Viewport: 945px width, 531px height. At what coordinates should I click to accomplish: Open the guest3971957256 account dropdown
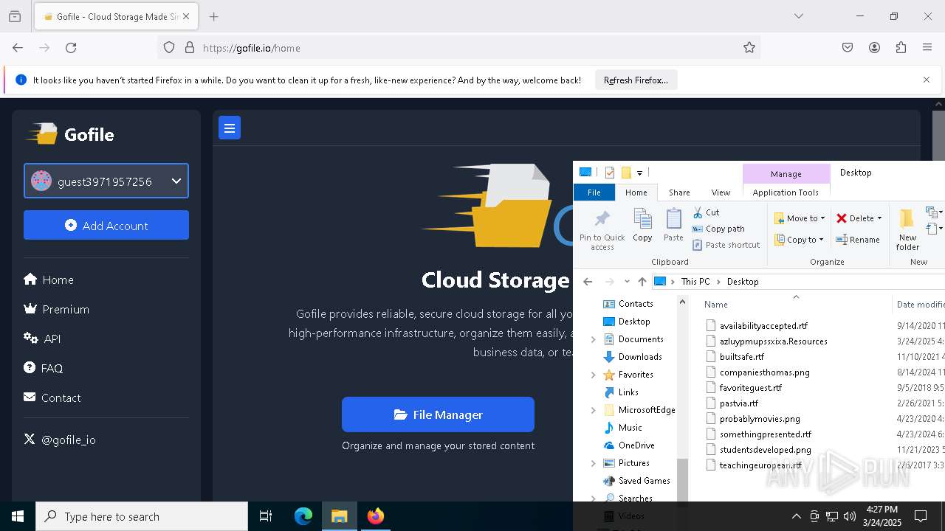pos(106,181)
